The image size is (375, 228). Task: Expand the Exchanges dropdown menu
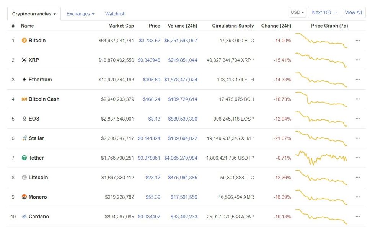coord(80,14)
